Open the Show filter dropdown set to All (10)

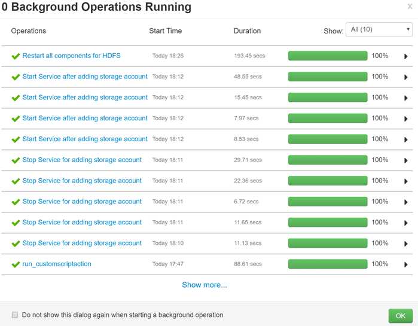(x=379, y=29)
